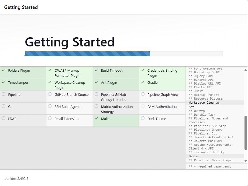Click the Folders Plugin label
The width and height of the screenshot is (248, 186).
point(19,71)
